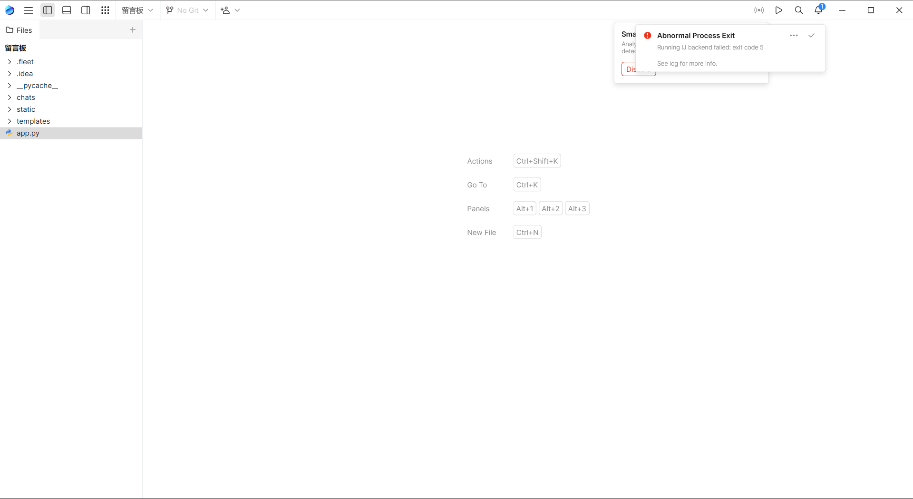Click the plus icon to add panel tab
913x499 pixels.
[133, 30]
